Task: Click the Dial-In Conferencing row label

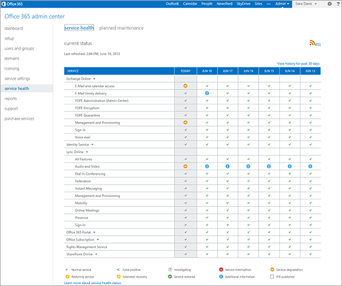Action: [90, 174]
